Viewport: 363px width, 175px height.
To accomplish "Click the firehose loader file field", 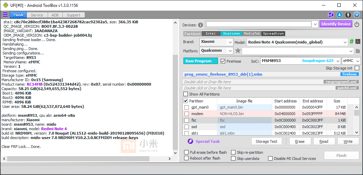I will 271,74.
